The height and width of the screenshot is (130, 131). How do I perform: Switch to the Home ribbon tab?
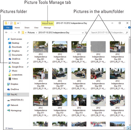(17, 28)
